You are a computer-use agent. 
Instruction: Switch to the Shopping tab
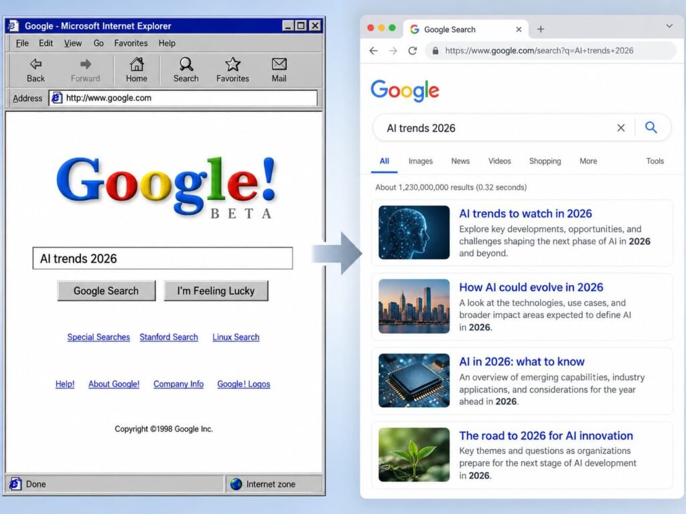545,161
